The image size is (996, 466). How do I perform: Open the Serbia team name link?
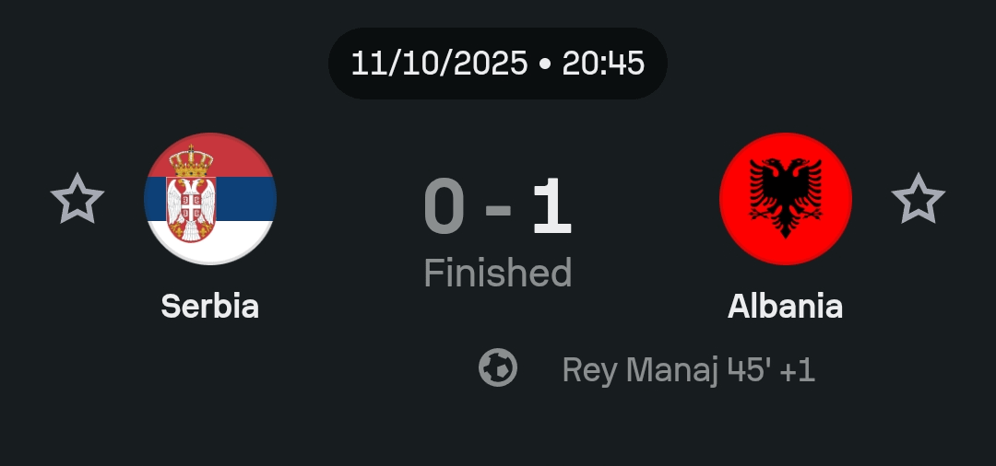pos(210,306)
